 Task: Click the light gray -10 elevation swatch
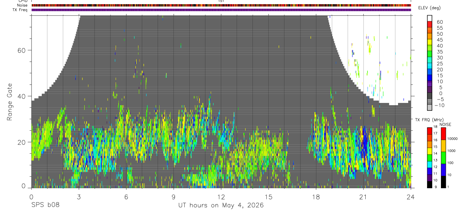(429, 108)
